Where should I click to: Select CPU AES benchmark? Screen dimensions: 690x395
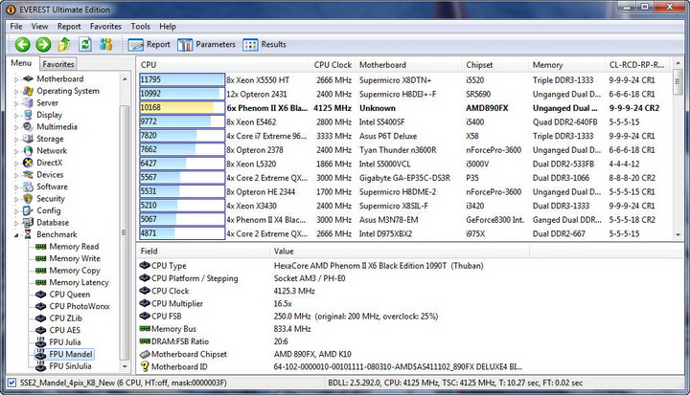(x=65, y=330)
